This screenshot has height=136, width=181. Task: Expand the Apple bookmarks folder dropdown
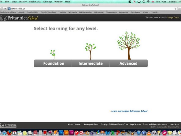coord(156,12)
